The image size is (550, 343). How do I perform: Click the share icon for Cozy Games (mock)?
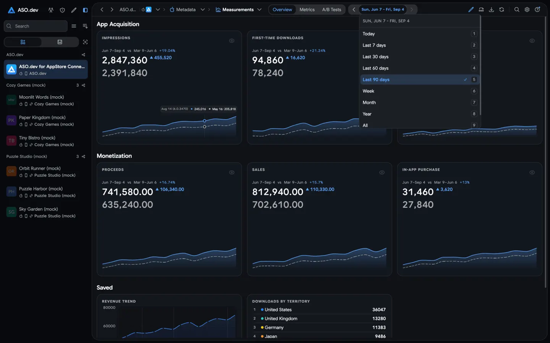(x=84, y=85)
